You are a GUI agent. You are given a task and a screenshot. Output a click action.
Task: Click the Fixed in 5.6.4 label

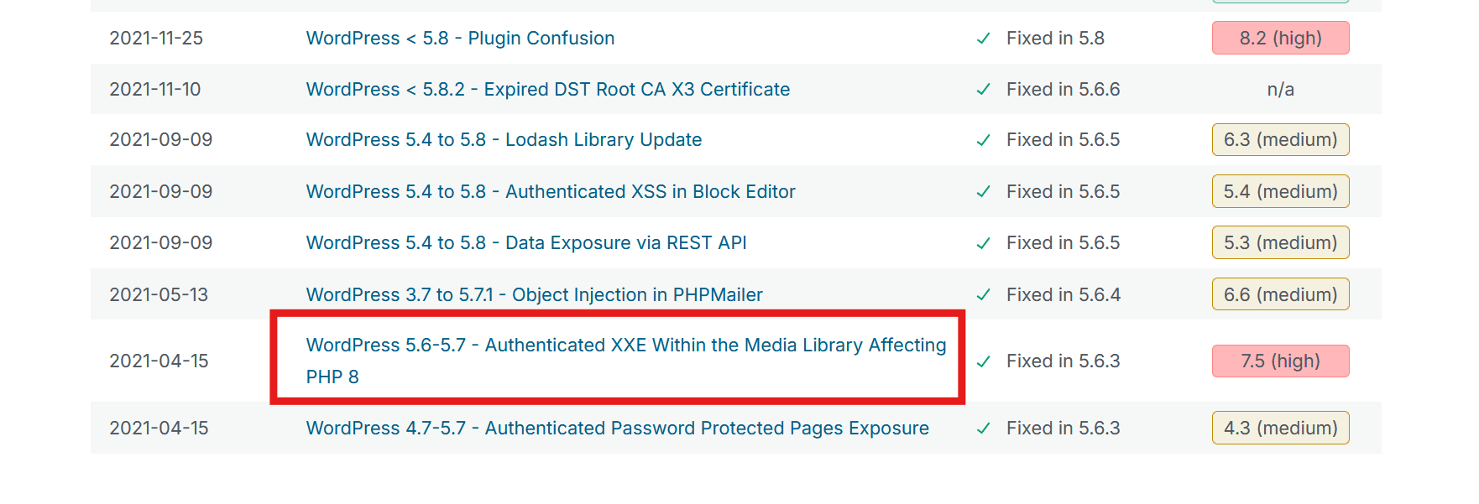[1063, 294]
